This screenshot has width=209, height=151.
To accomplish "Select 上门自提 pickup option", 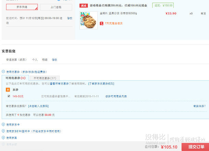I will click(x=56, y=7).
